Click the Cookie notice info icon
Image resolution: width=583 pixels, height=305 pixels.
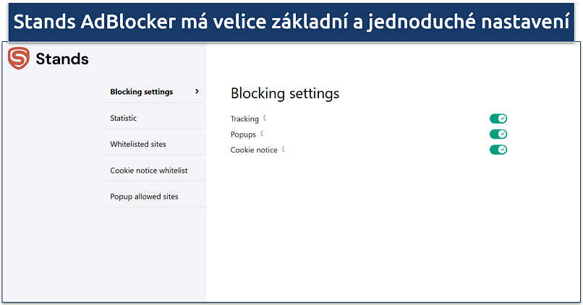[284, 149]
